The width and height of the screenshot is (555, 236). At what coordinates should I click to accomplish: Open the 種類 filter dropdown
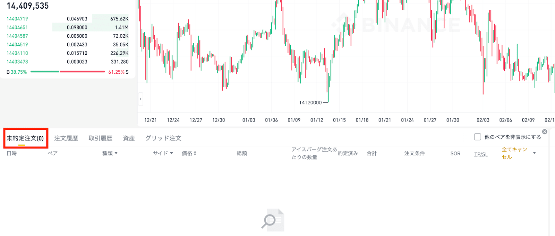point(116,153)
